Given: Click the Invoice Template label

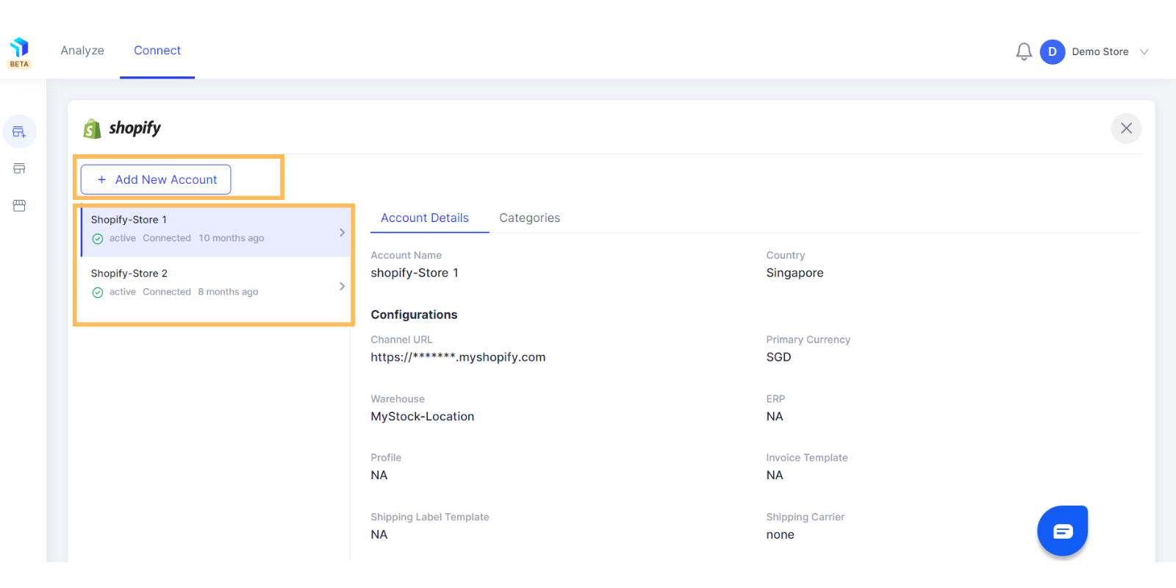Looking at the screenshot, I should tap(807, 457).
